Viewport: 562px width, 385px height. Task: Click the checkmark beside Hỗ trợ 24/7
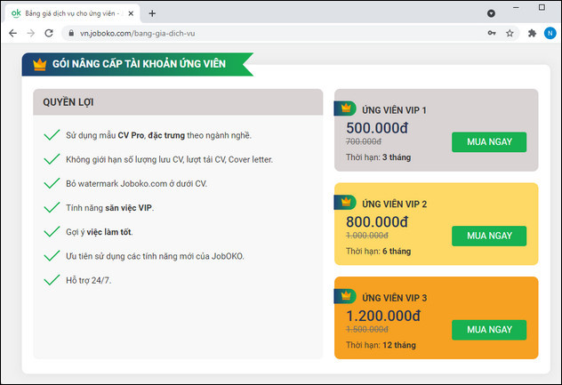pyautogui.click(x=52, y=280)
